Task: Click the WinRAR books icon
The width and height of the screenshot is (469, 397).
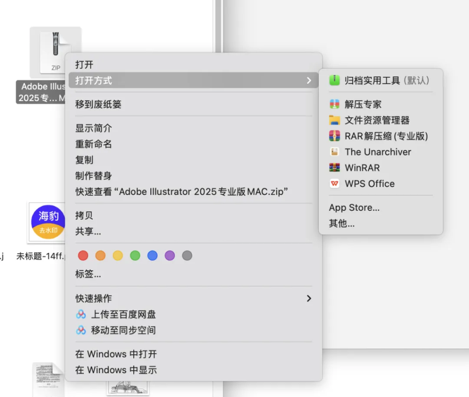Action: pos(334,167)
